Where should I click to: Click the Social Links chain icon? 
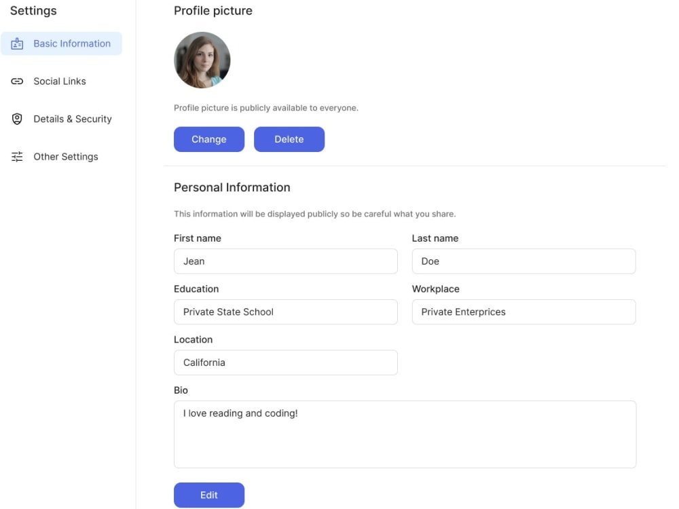(x=17, y=81)
